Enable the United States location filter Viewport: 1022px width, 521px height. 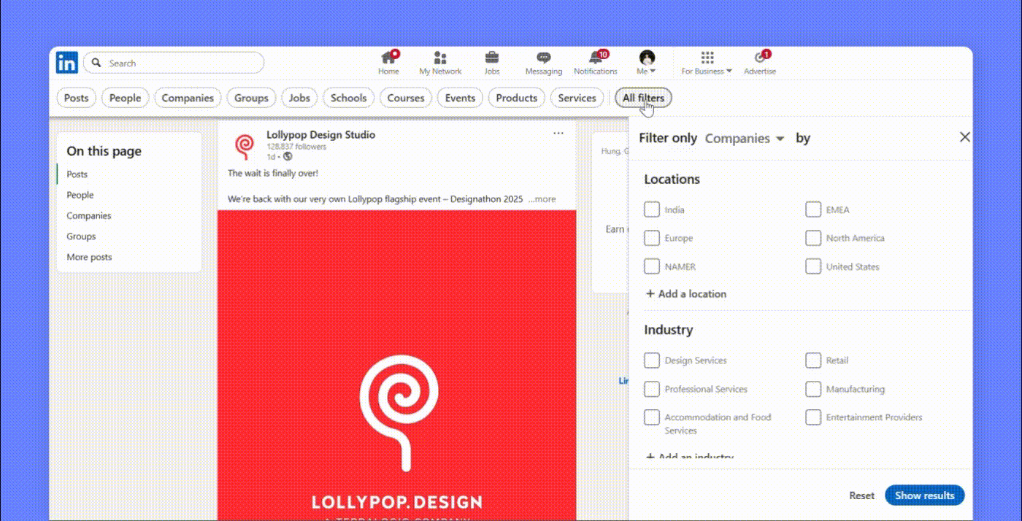pos(813,267)
